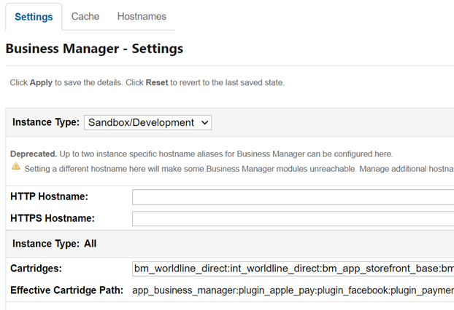Open the Instance Type dropdown
The height and width of the screenshot is (310, 454).
147,122
